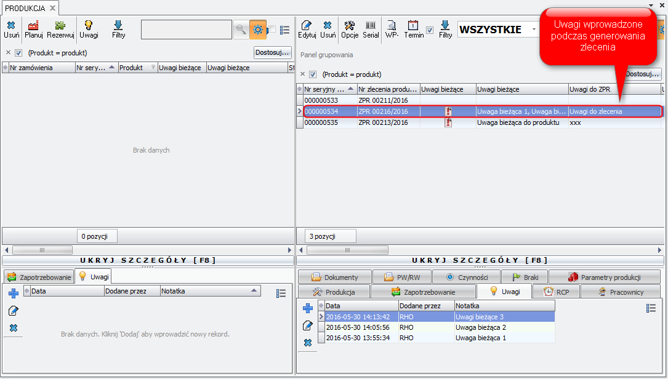Toggle the checkbox next to Termin
Screen dimensions: 668x379
click(430, 30)
